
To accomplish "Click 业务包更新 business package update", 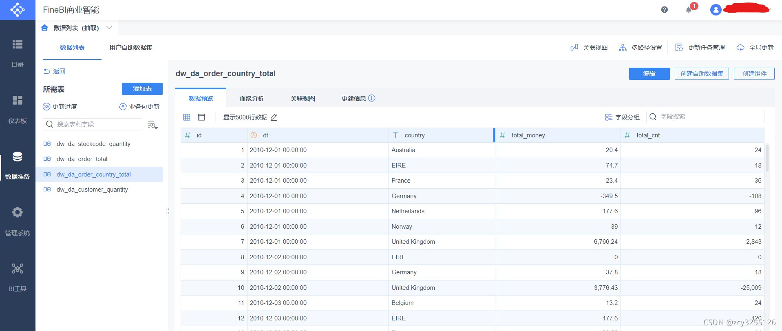I will point(139,107).
